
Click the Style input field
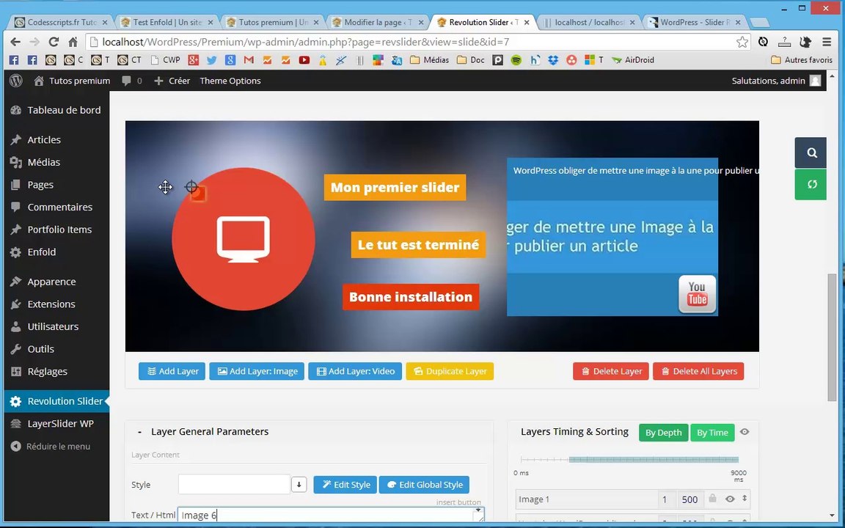point(235,484)
